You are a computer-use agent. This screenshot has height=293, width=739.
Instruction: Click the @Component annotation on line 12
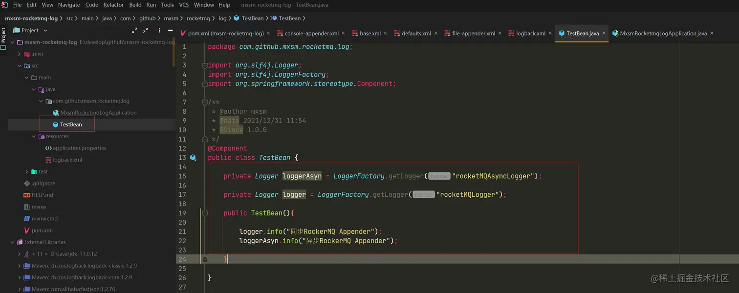pyautogui.click(x=227, y=148)
